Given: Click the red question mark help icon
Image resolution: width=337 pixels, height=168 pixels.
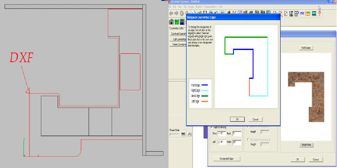Looking at the screenshot, I should pos(320,13).
